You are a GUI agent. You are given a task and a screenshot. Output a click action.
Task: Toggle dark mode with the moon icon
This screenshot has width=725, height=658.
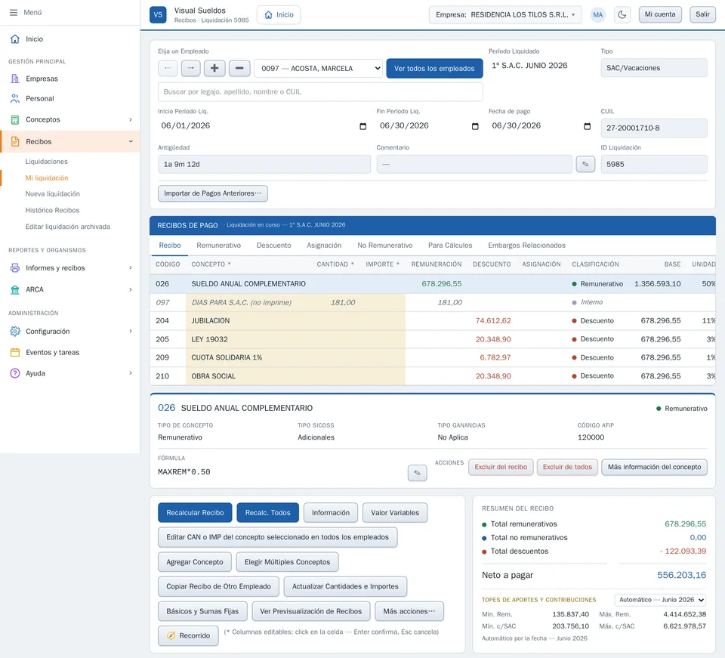(x=622, y=14)
